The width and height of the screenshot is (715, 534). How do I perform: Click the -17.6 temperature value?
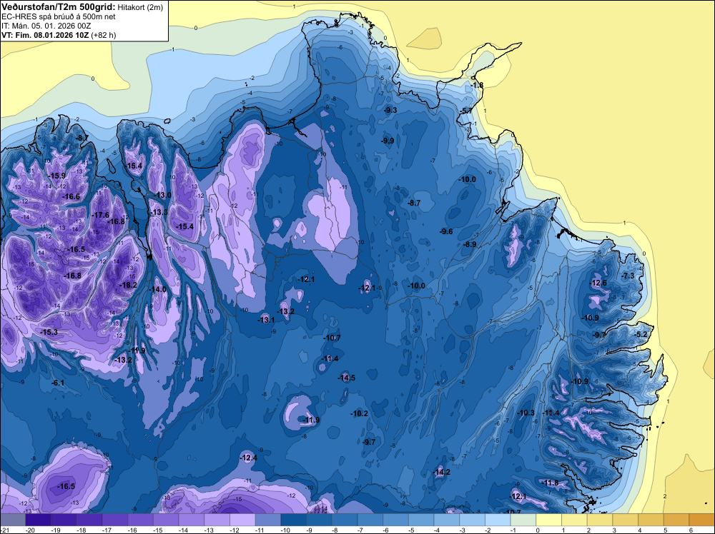click(100, 215)
